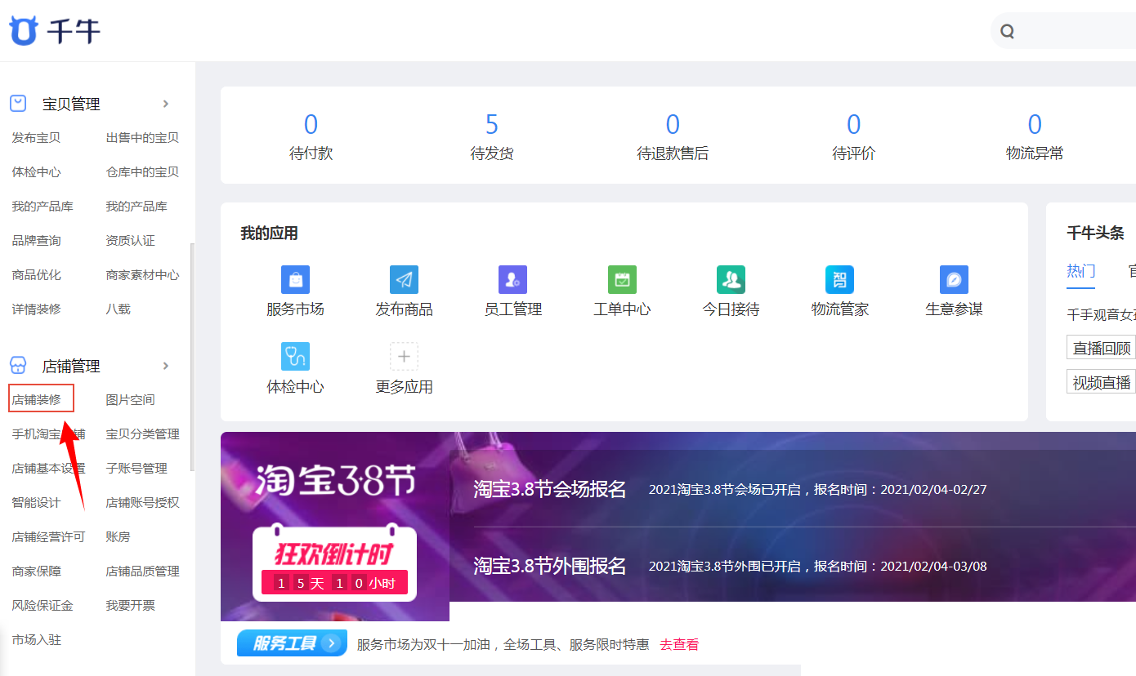Expand the 宝贝管理 section chevron
The height and width of the screenshot is (676, 1136).
click(x=166, y=104)
